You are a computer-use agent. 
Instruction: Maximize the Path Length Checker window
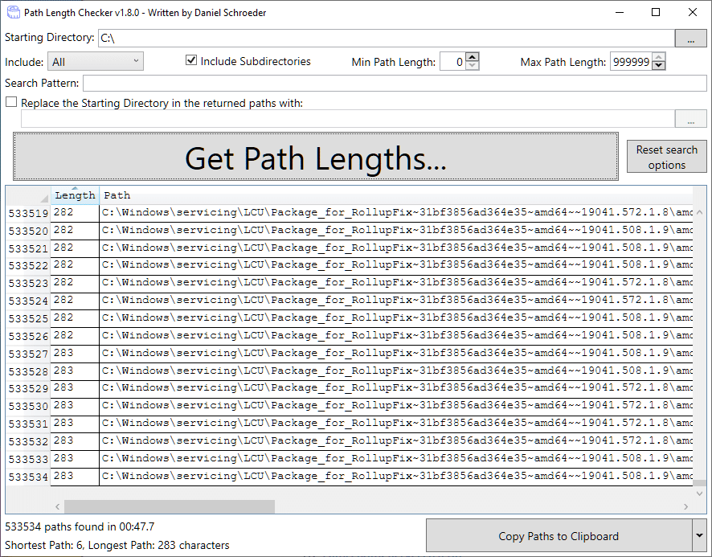tap(656, 13)
